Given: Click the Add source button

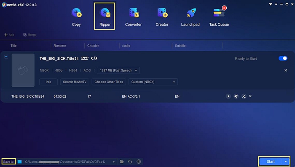Looking at the screenshot, I should 9,35.
